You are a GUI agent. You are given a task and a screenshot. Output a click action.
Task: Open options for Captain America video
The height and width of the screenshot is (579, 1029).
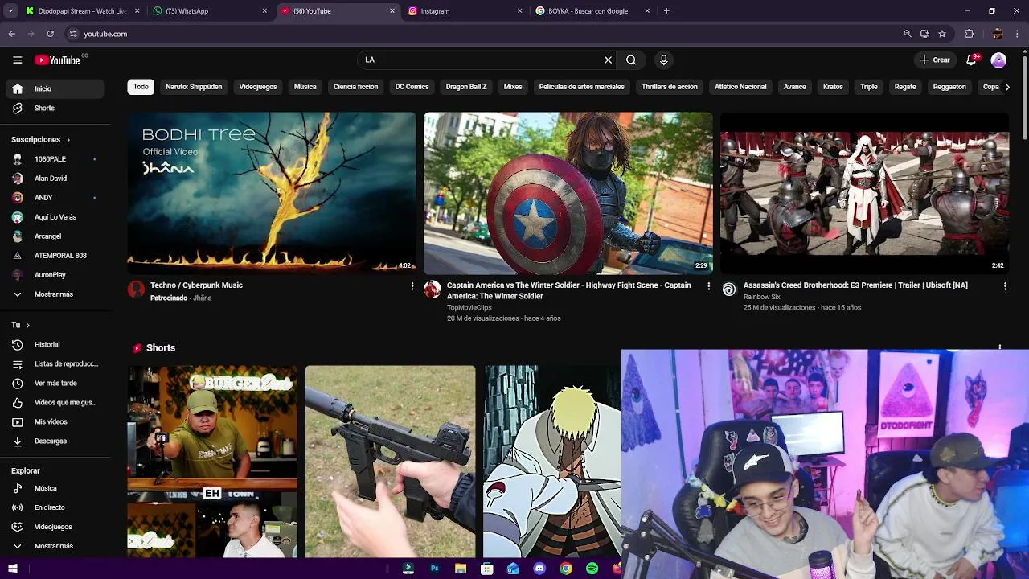pyautogui.click(x=708, y=285)
